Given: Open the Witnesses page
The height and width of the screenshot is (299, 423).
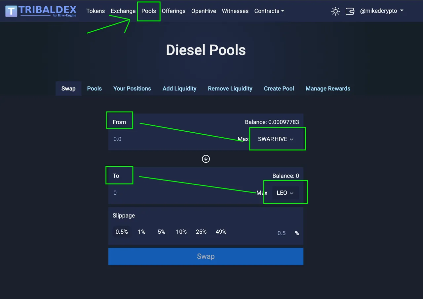Looking at the screenshot, I should 235,11.
